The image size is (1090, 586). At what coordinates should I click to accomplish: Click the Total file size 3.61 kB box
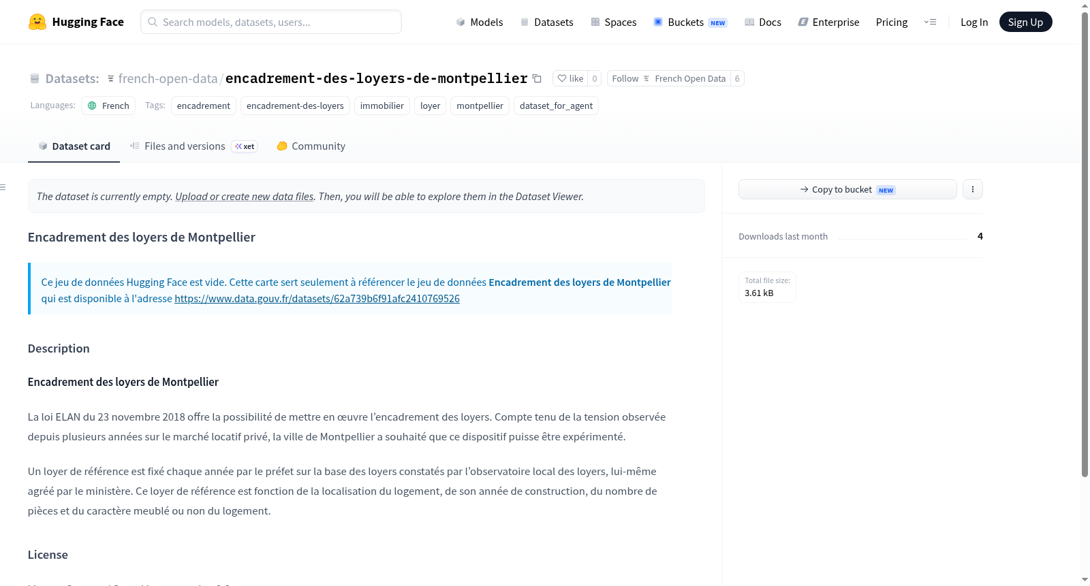click(x=767, y=287)
